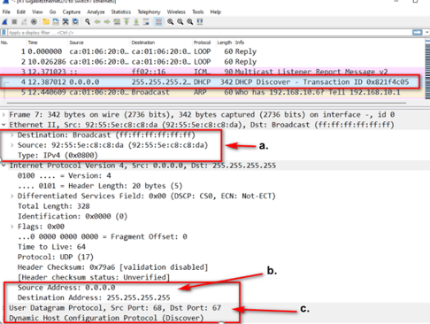Jump to the last packet
Image resolution: width=430 pixels, height=324 pixels.
136,22
